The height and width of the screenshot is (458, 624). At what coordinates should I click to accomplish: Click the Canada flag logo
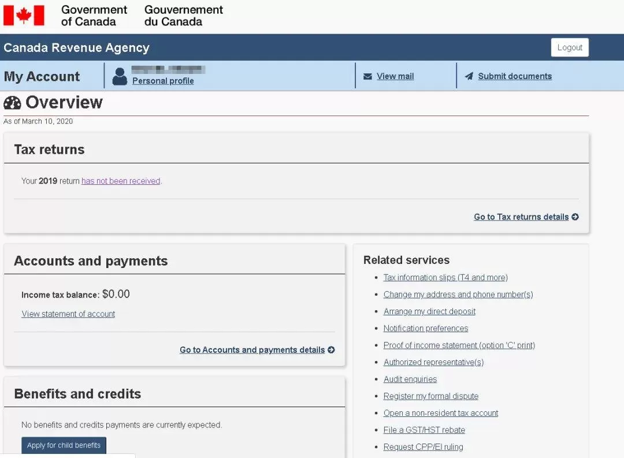(24, 16)
